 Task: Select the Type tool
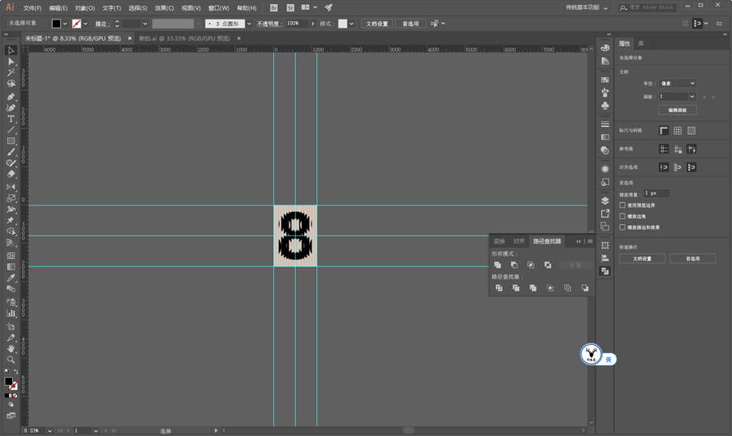coord(11,119)
